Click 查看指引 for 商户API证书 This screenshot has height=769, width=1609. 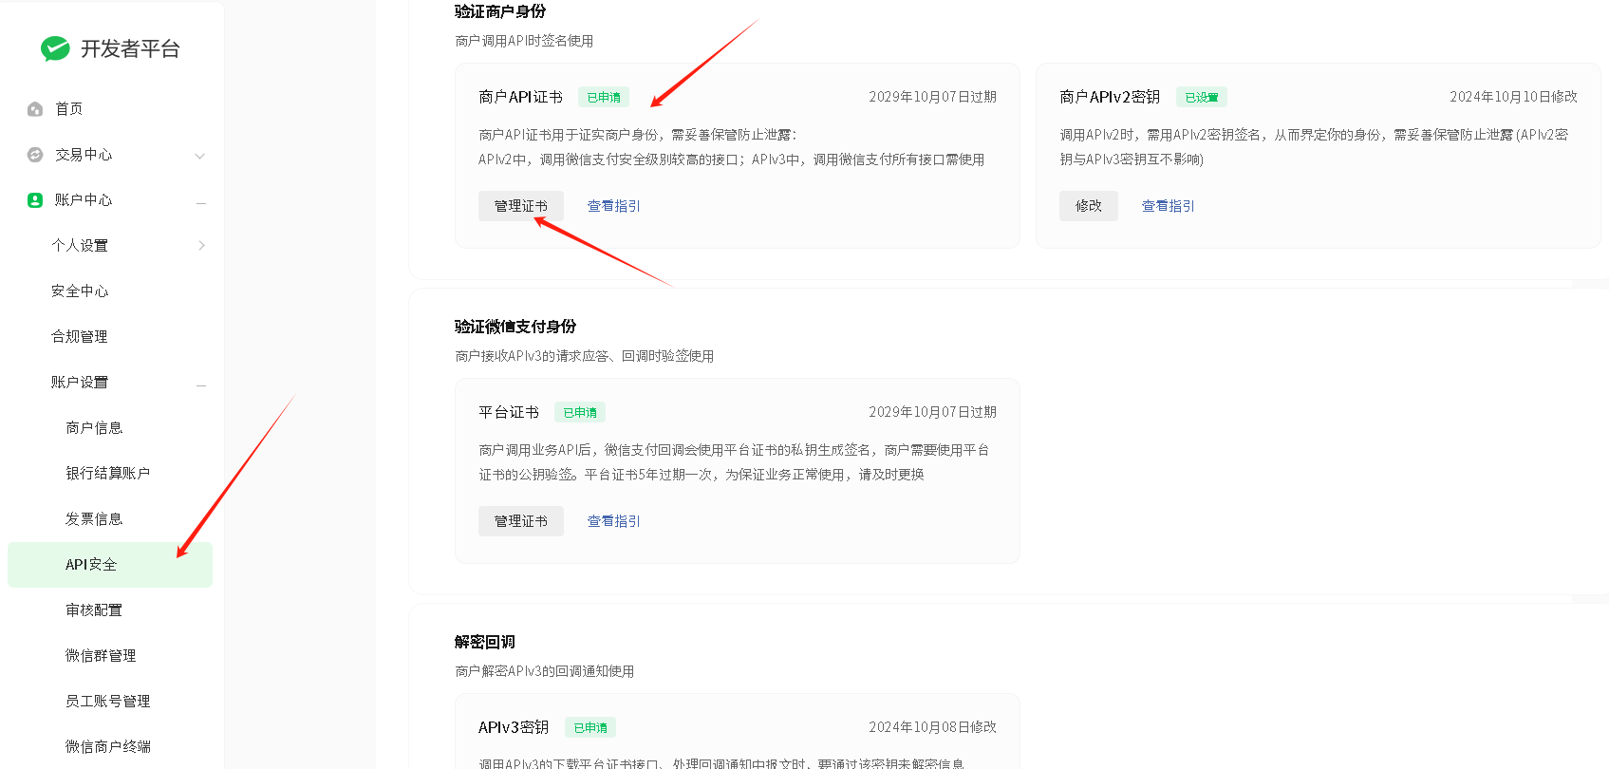click(x=613, y=206)
